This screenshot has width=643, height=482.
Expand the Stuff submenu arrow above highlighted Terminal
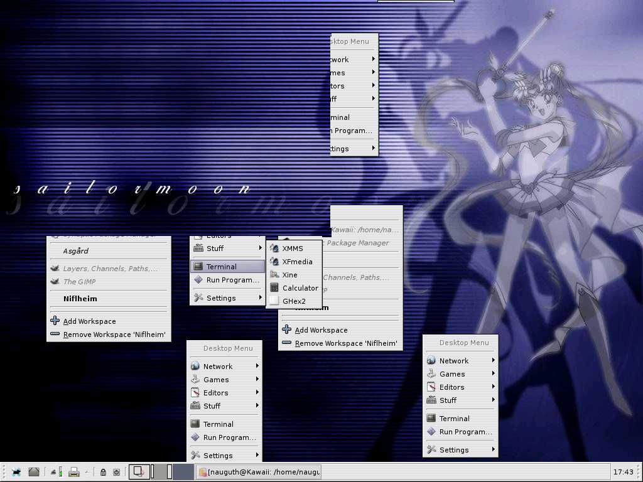tap(260, 249)
